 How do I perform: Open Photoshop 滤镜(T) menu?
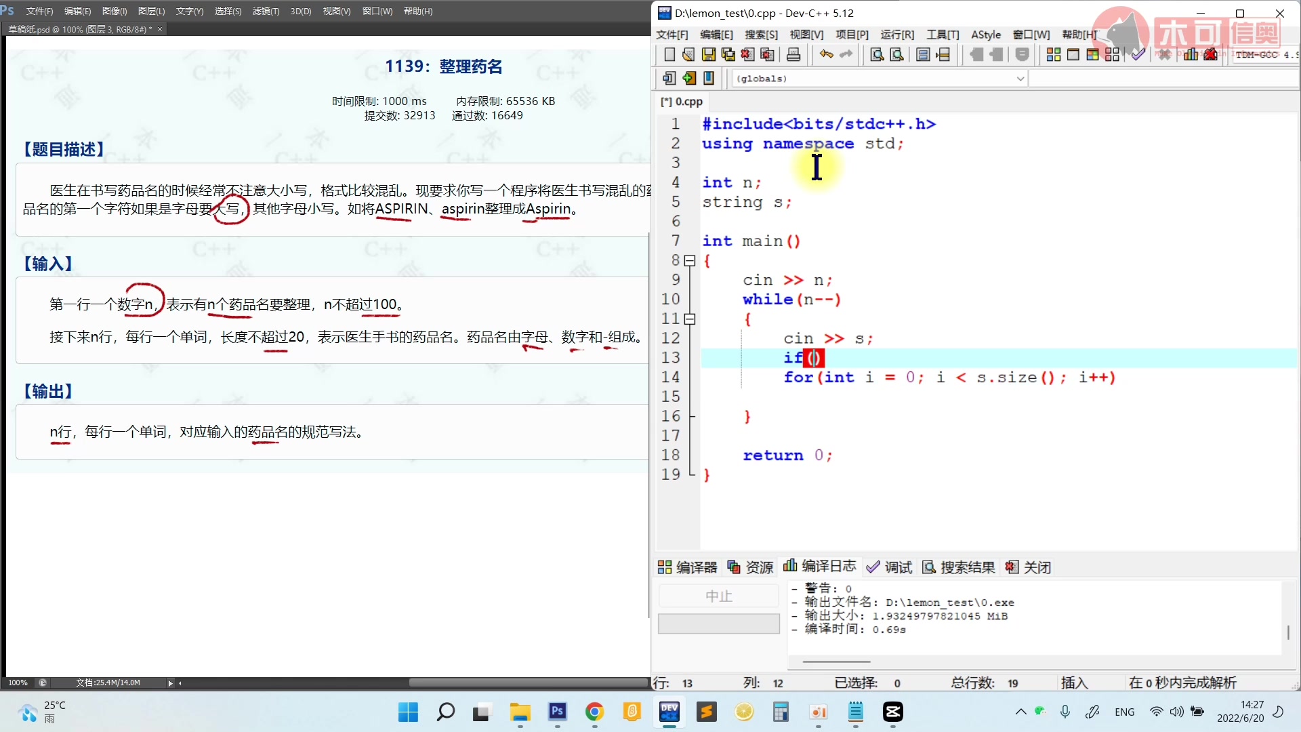266,12
